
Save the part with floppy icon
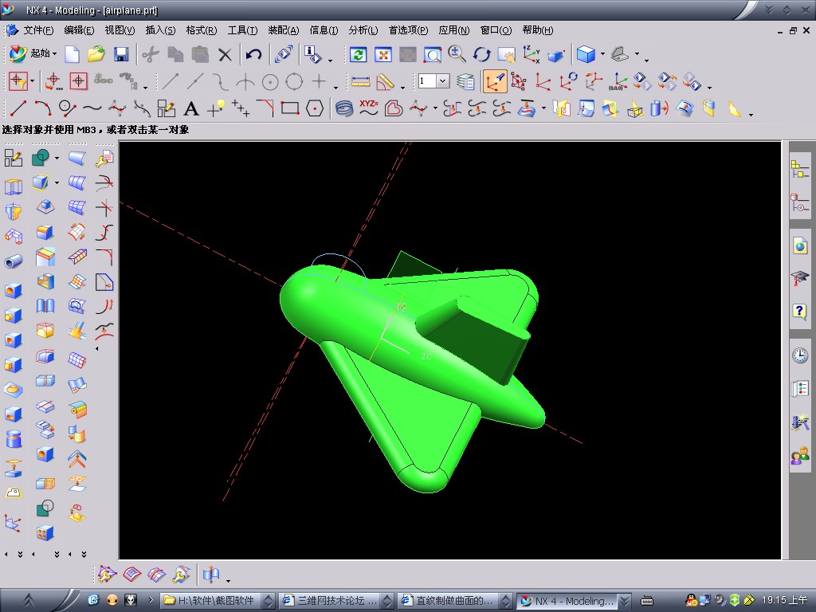coord(121,54)
